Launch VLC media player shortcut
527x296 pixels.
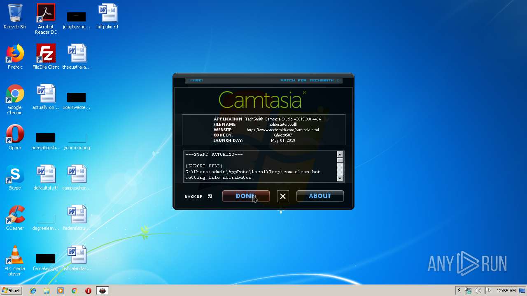tap(15, 261)
